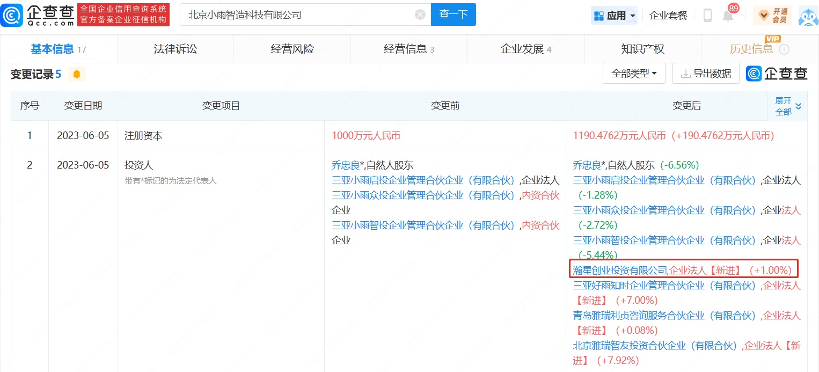
Task: Click the Qcc.com logo icon
Action: pos(12,15)
